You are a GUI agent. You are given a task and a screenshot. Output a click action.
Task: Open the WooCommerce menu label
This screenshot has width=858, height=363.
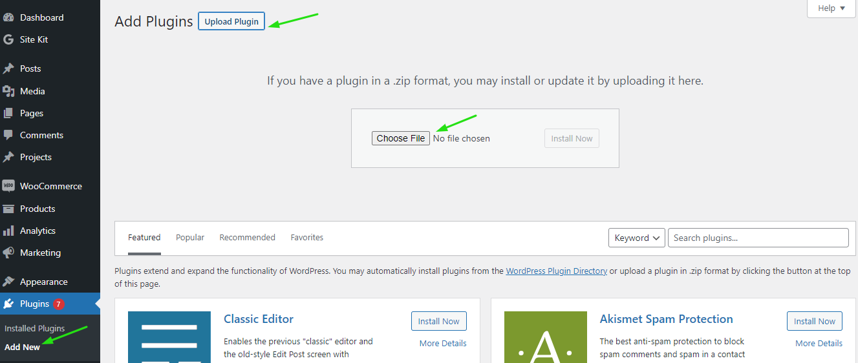51,186
